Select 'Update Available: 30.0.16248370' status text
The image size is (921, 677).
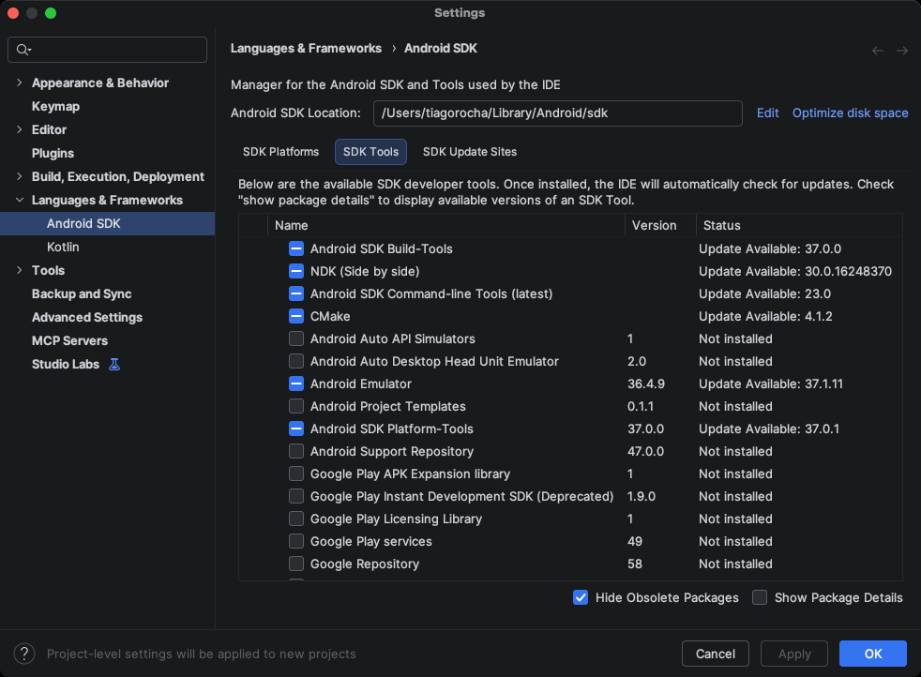pyautogui.click(x=795, y=271)
